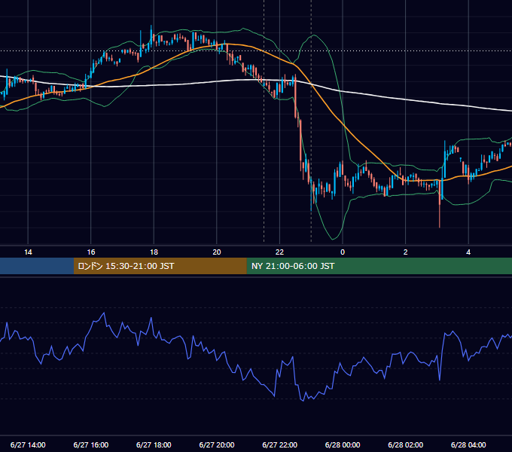This screenshot has height=452, width=512.
Task: Select the ロンドン 15:30-21:00 JST session band
Action: pos(160,266)
